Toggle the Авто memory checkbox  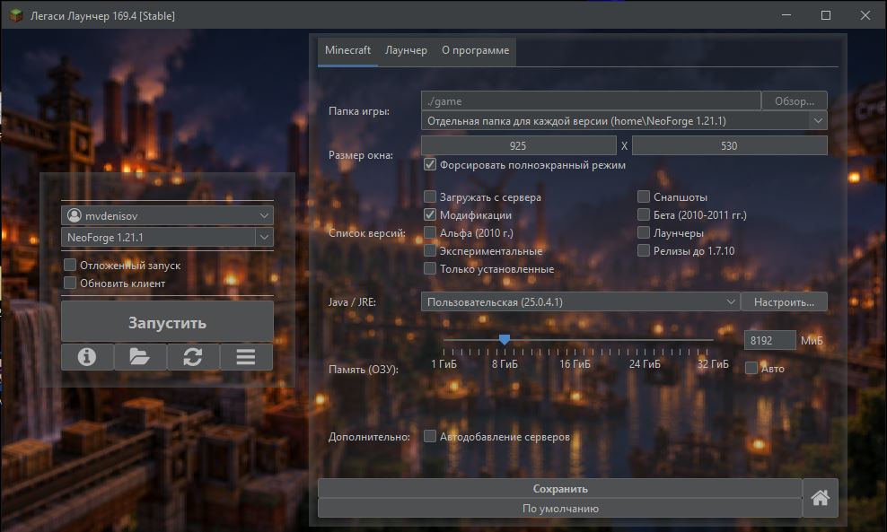tap(751, 368)
